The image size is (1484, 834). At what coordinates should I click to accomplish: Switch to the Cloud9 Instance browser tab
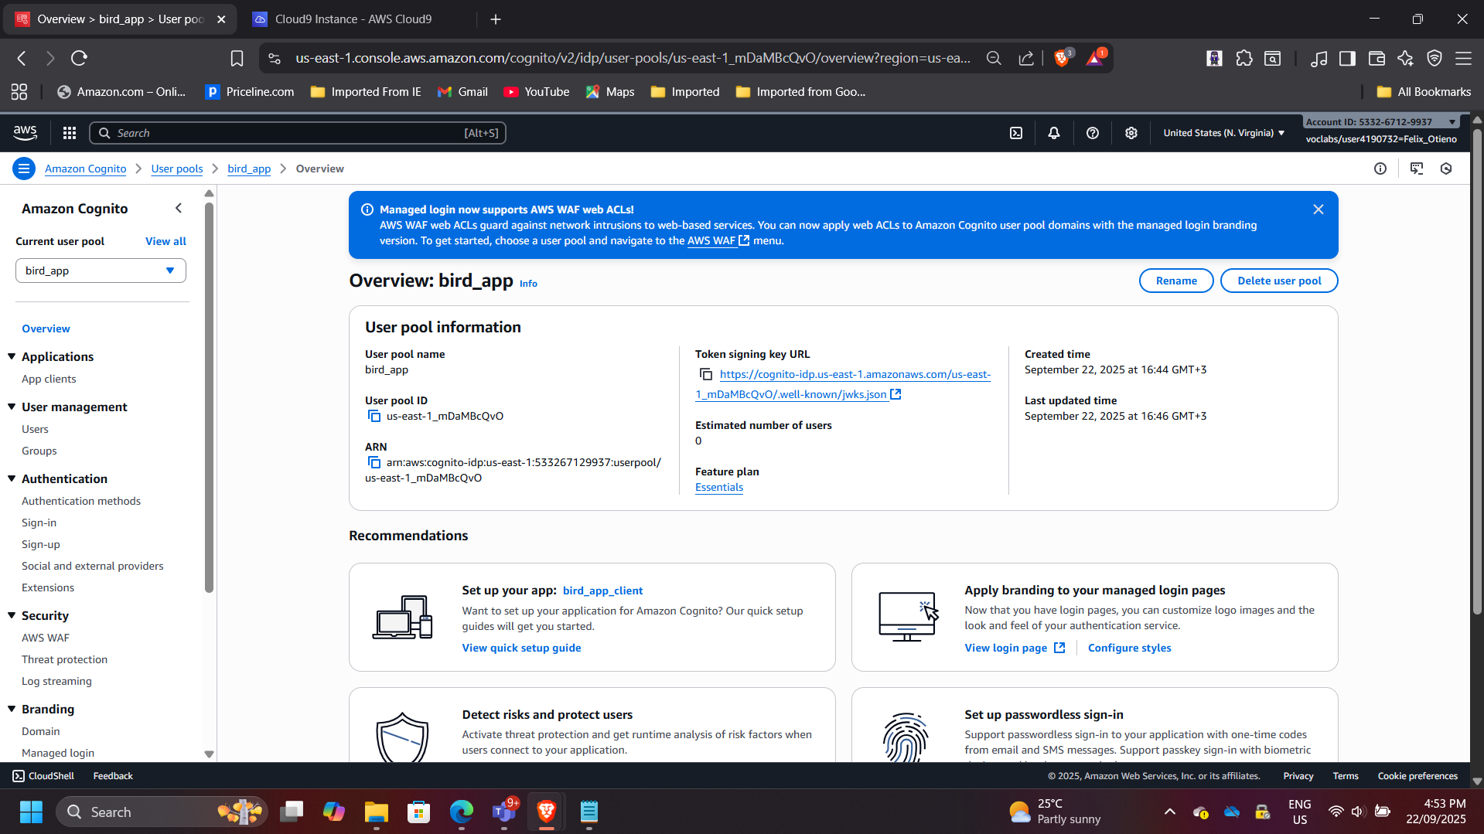tap(353, 19)
